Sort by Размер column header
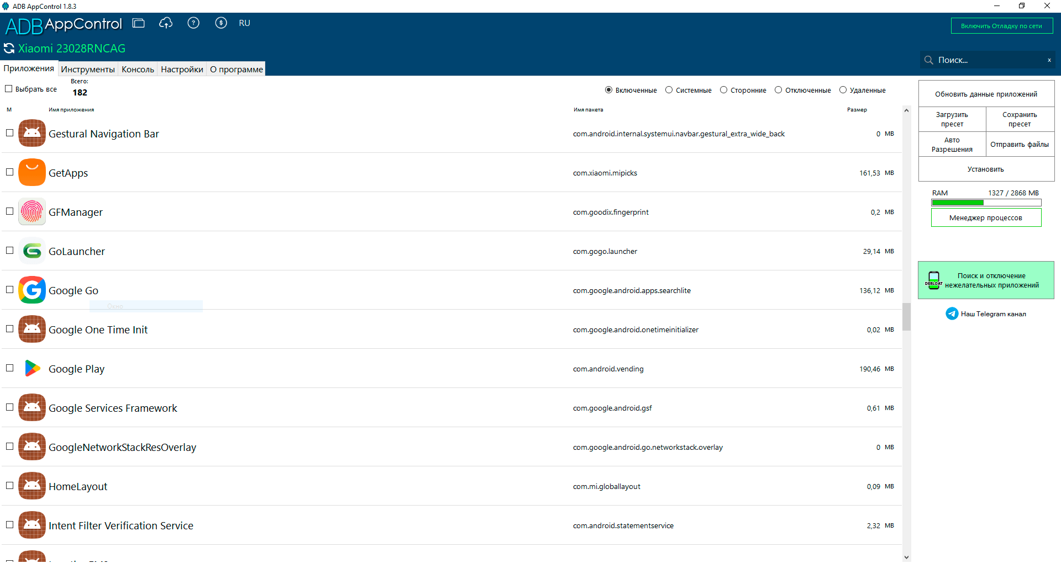The height and width of the screenshot is (574, 1061). [x=857, y=110]
